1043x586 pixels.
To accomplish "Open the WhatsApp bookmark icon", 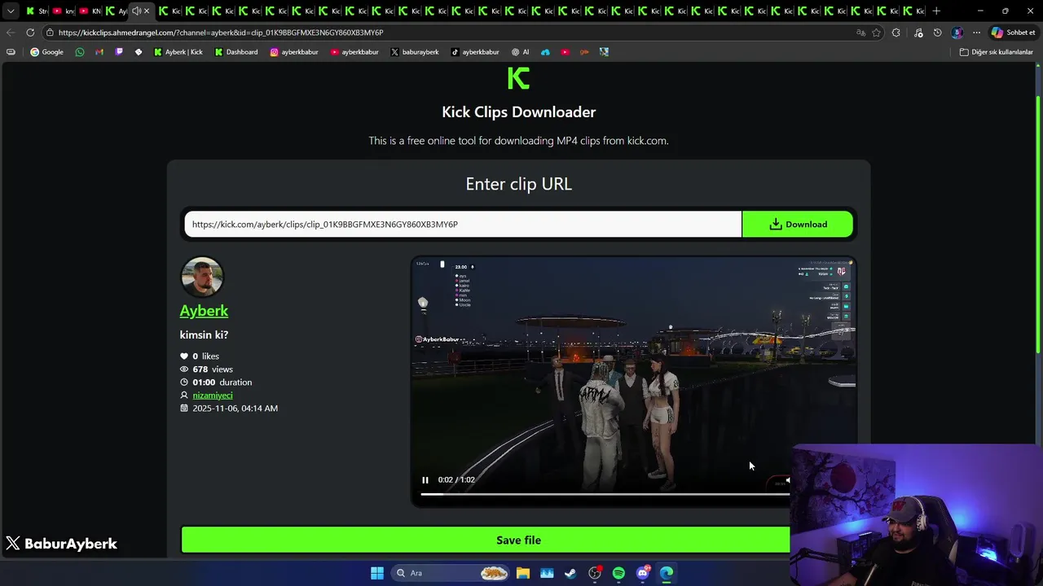I will click(x=79, y=52).
